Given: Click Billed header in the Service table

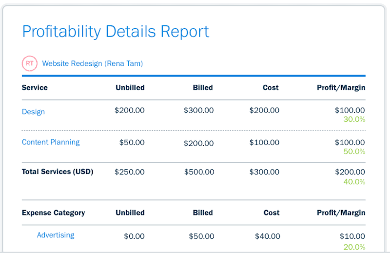Looking at the screenshot, I should coord(203,88).
